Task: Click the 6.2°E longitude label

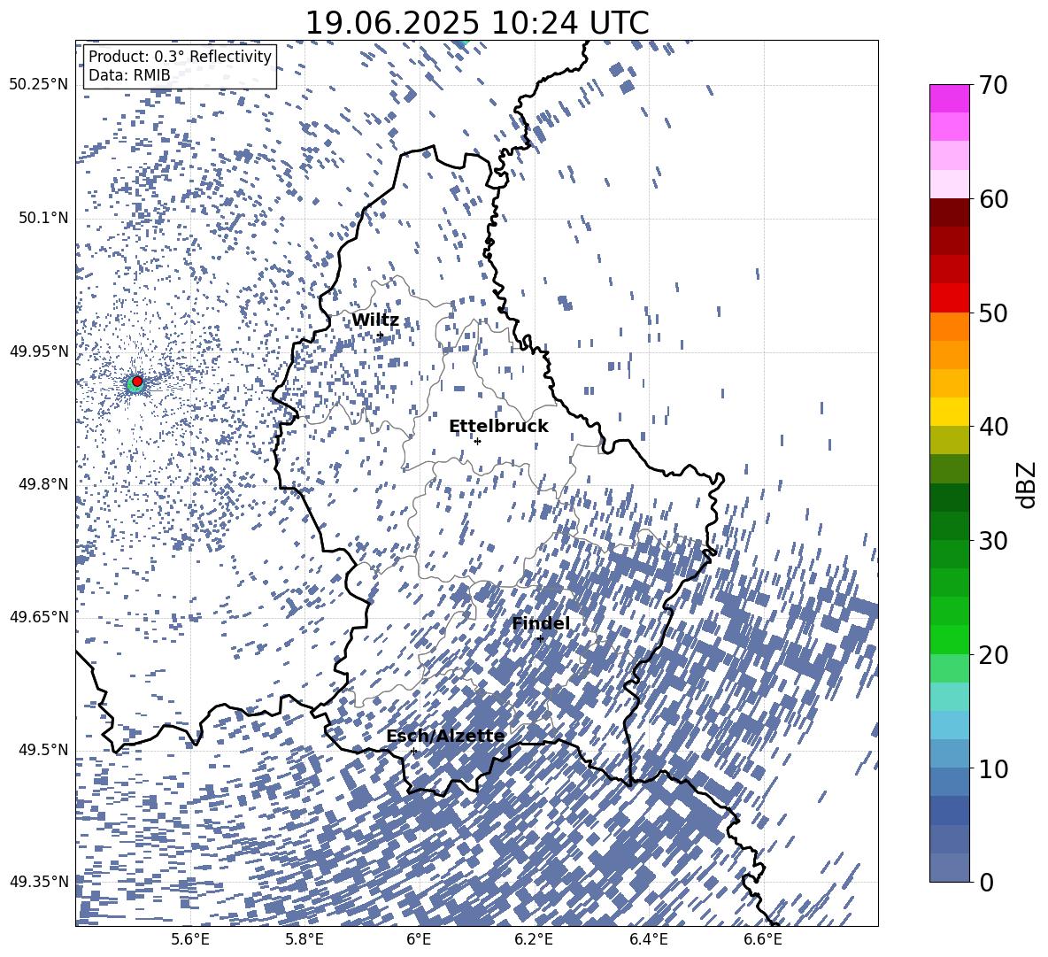Action: coord(534,939)
